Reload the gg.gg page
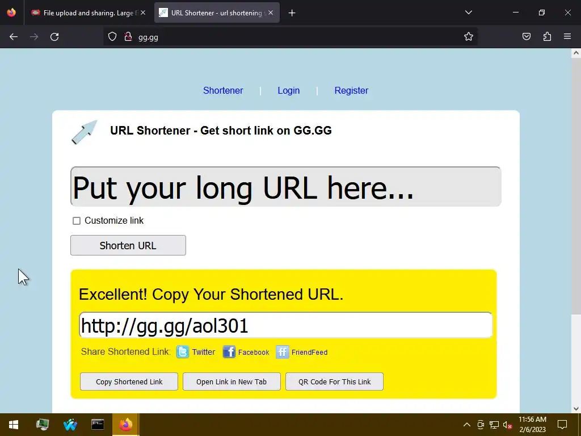The height and width of the screenshot is (436, 581). tap(54, 37)
